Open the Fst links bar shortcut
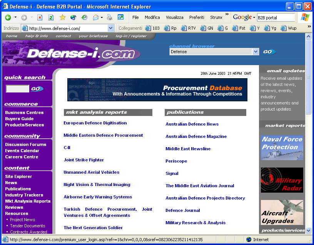 239,28
